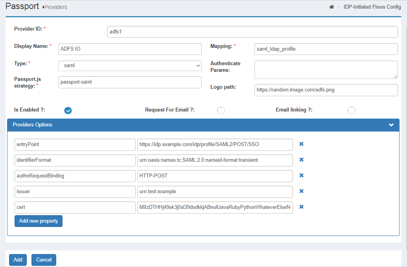Turn on Email linking
Screen dimensions: 407x267
click(351, 110)
